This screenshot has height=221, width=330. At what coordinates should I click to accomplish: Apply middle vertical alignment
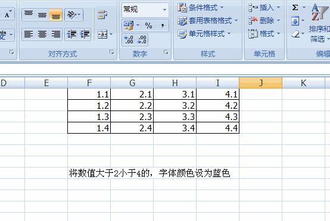tap(42, 15)
